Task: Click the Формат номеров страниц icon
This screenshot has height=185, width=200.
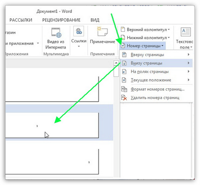Action: tap(124, 89)
